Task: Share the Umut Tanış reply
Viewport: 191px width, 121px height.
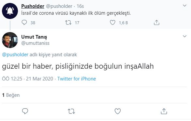Action: coord(164,111)
